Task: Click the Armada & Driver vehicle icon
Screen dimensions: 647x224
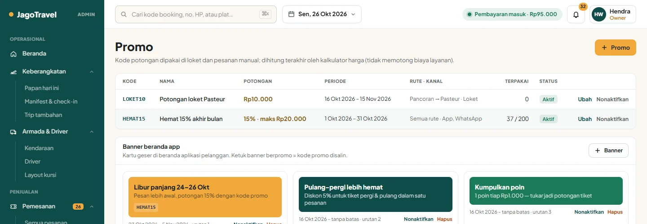Action: coord(13,132)
